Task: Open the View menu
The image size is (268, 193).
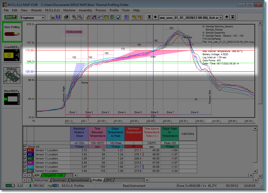Action: tap(24, 10)
